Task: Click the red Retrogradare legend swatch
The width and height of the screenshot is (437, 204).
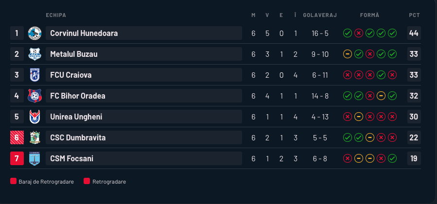Action: (x=87, y=182)
